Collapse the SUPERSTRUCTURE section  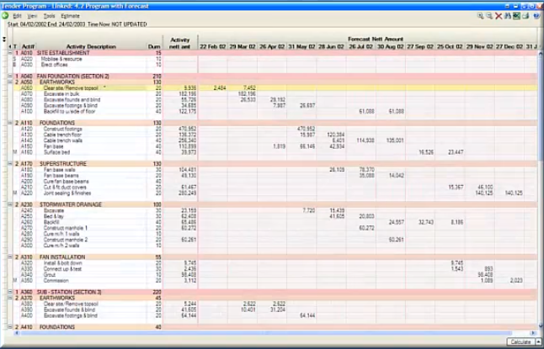(x=10, y=163)
